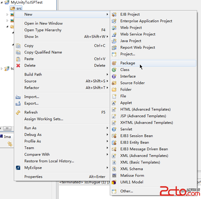Click the Servlet icon
Viewport: 201px width, 199px height.
click(x=114, y=129)
